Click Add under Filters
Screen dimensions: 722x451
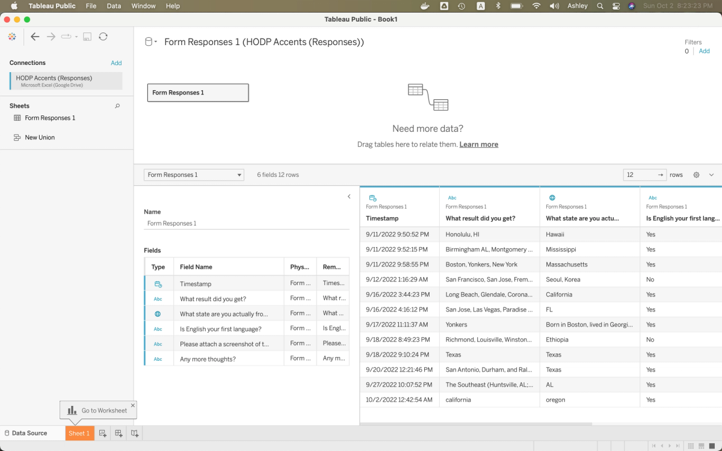pyautogui.click(x=704, y=51)
